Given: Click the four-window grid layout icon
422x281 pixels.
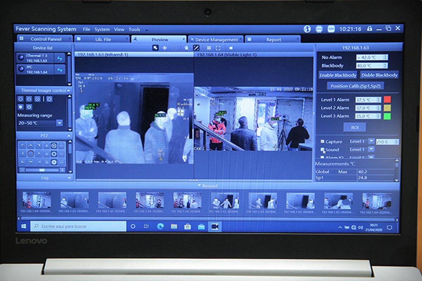Looking at the screenshot, I should [x=209, y=48].
